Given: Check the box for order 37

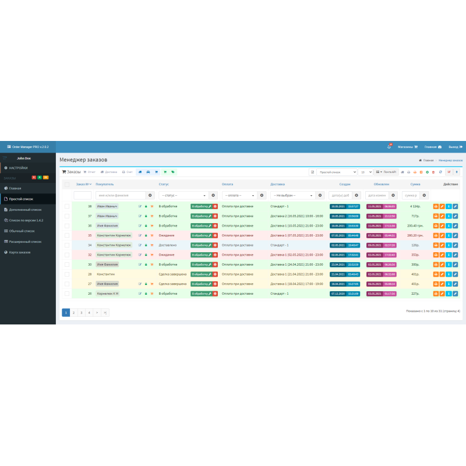Looking at the screenshot, I should click(x=67, y=216).
